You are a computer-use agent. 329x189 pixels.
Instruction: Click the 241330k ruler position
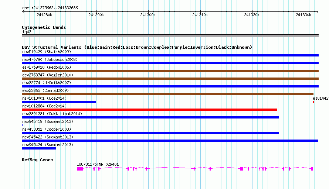pos(303,15)
